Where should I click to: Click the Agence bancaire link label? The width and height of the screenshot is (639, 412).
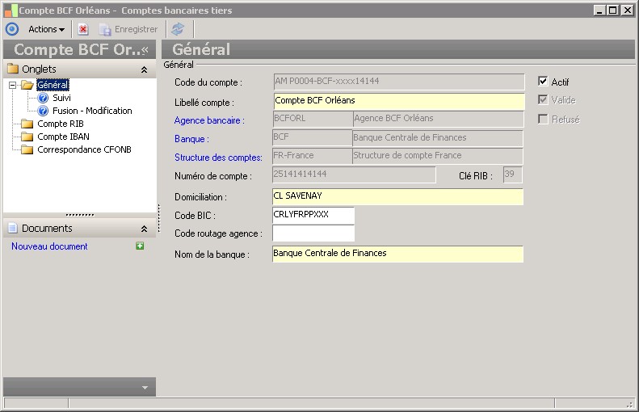[x=209, y=120]
